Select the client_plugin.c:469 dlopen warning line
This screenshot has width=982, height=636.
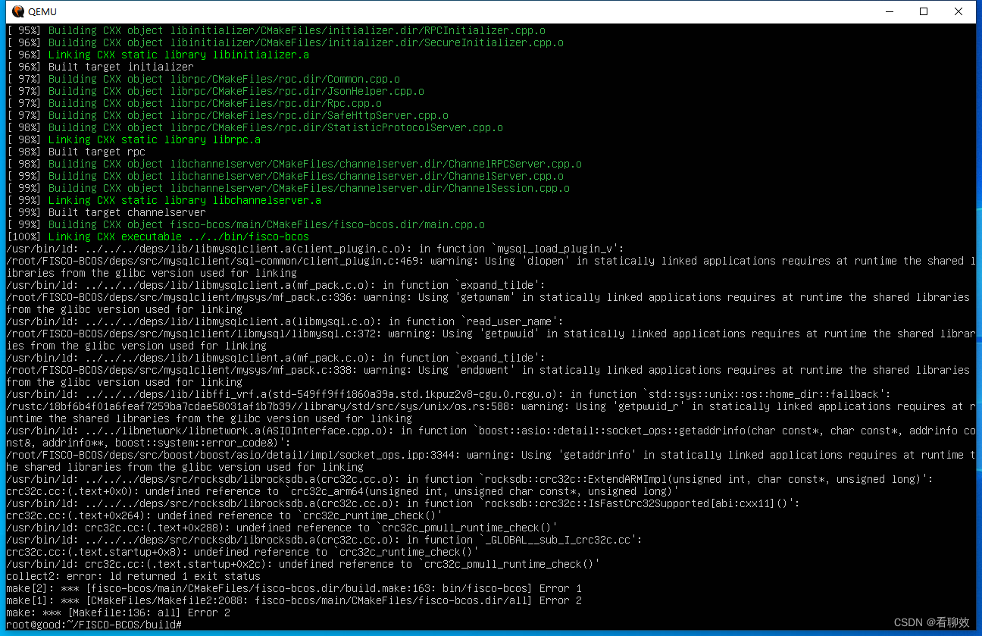491,267
